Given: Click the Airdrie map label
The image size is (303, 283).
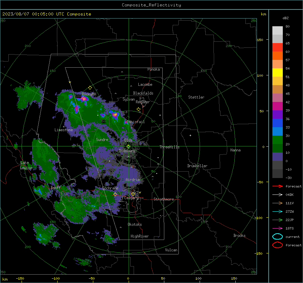Looking at the screenshot, I should (133, 180).
